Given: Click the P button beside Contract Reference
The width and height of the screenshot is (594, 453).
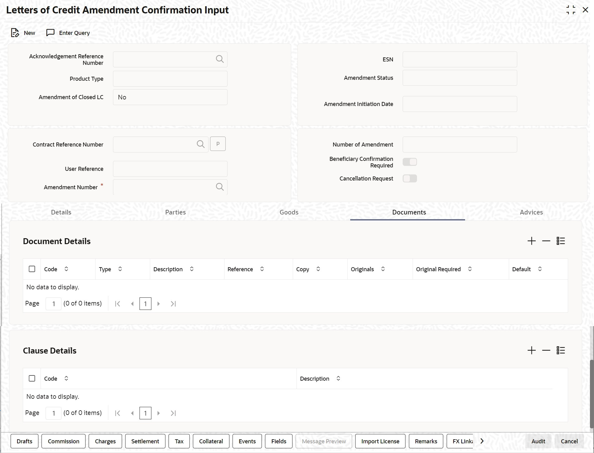Looking at the screenshot, I should [x=218, y=144].
